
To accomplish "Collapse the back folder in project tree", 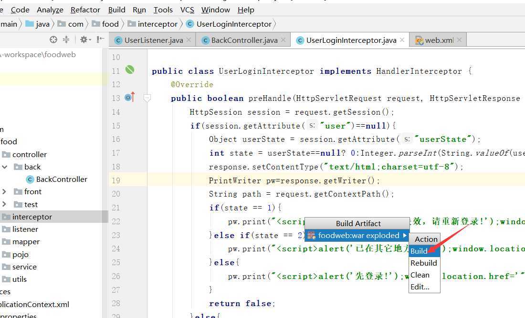I will tap(5, 167).
